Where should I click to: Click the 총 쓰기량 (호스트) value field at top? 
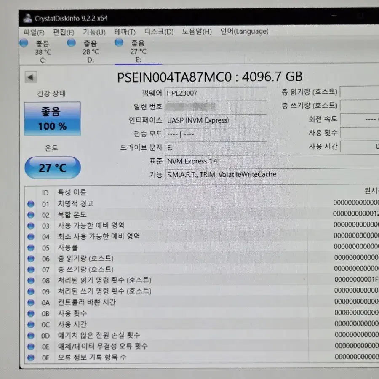click(x=360, y=105)
